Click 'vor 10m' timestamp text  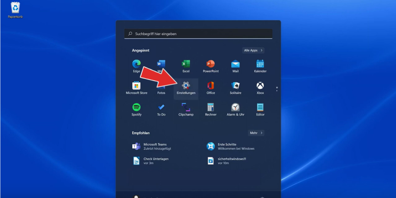click(x=223, y=163)
